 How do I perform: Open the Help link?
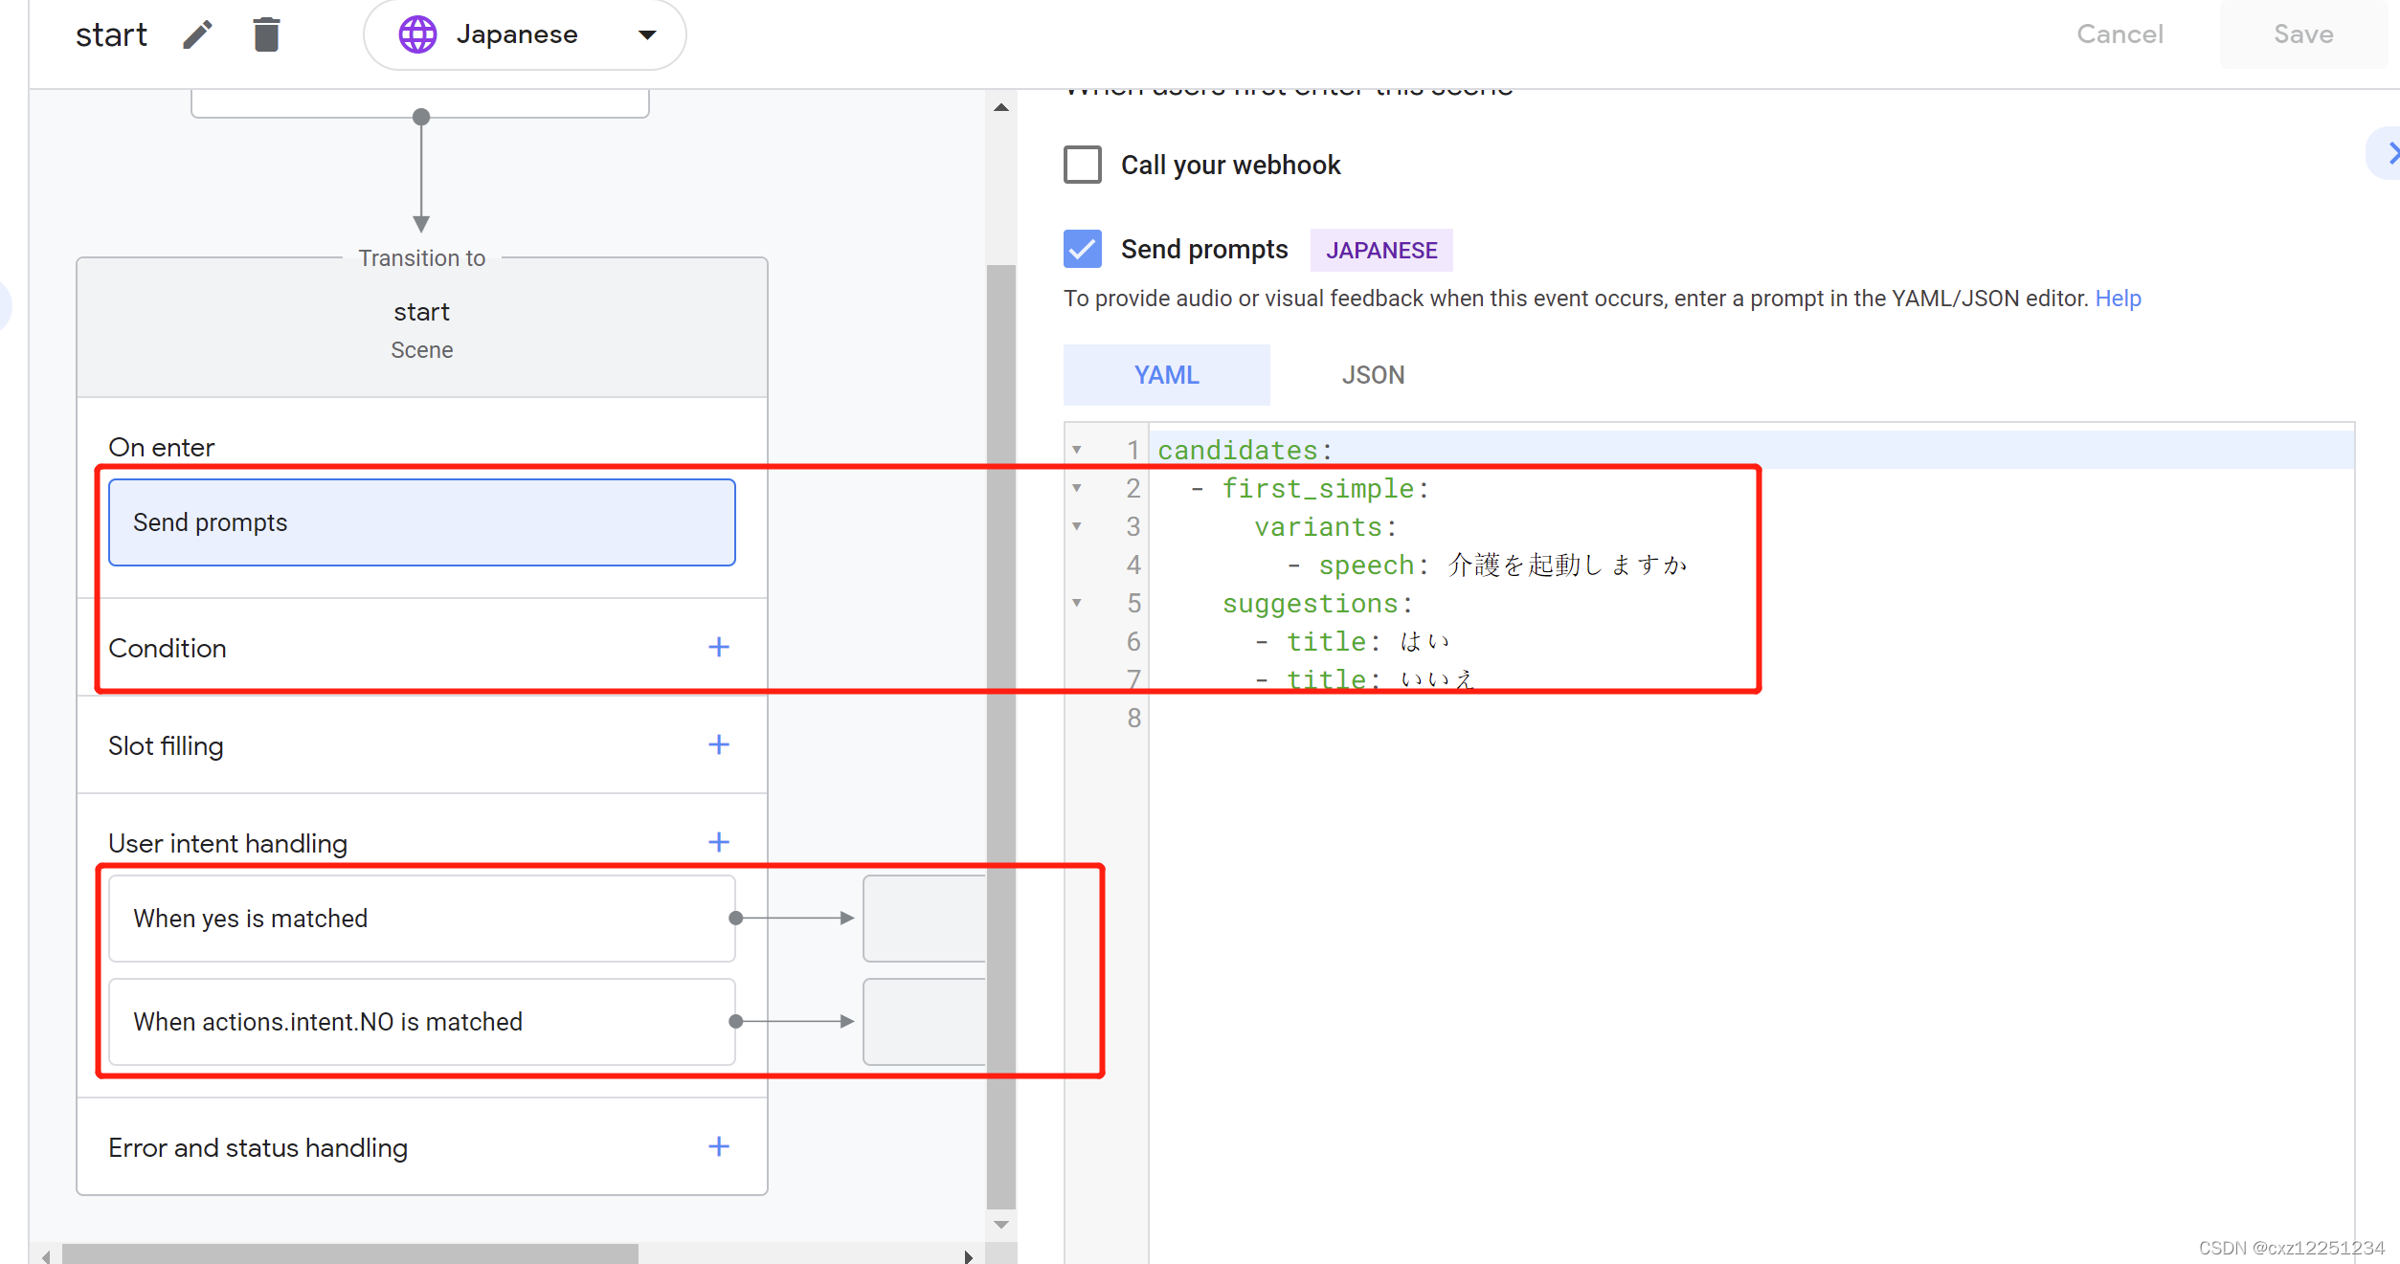[2118, 299]
